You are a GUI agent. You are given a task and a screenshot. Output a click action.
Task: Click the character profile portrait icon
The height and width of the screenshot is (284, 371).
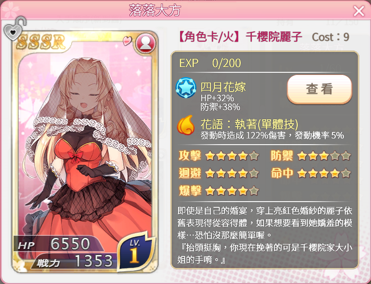[x=146, y=44]
